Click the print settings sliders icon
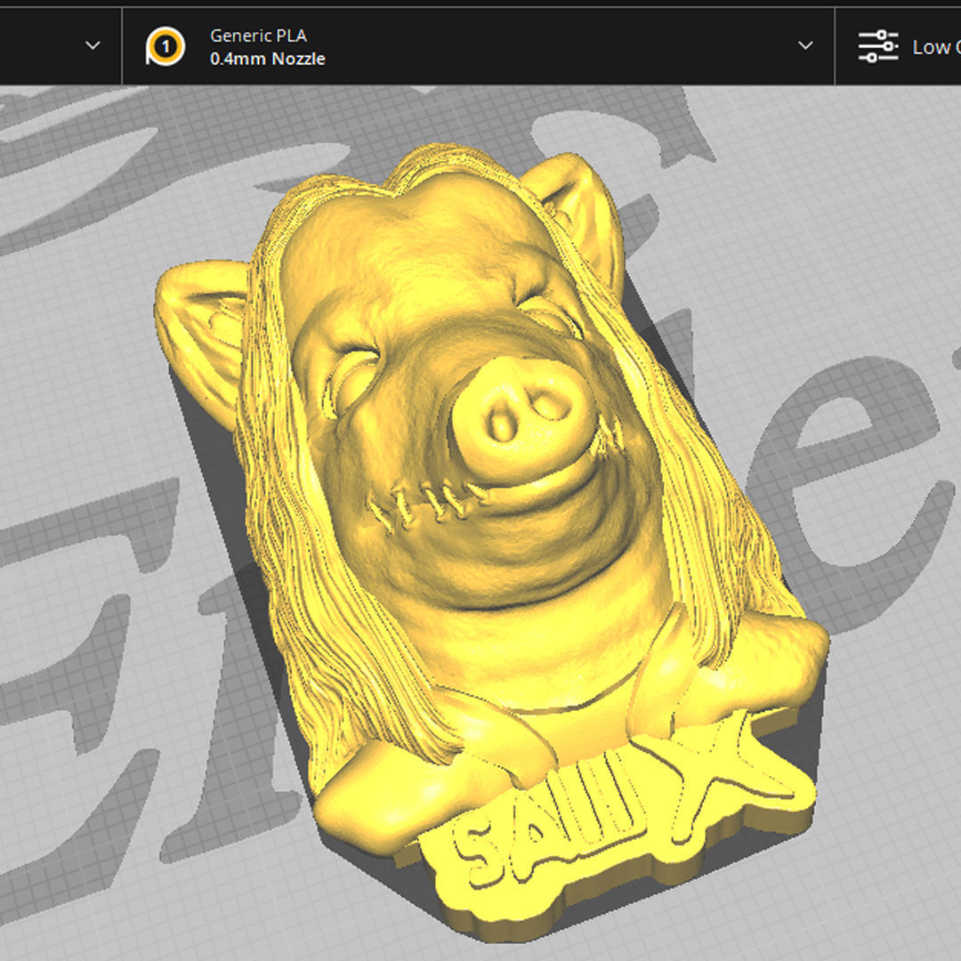The image size is (961, 961). pos(878,45)
